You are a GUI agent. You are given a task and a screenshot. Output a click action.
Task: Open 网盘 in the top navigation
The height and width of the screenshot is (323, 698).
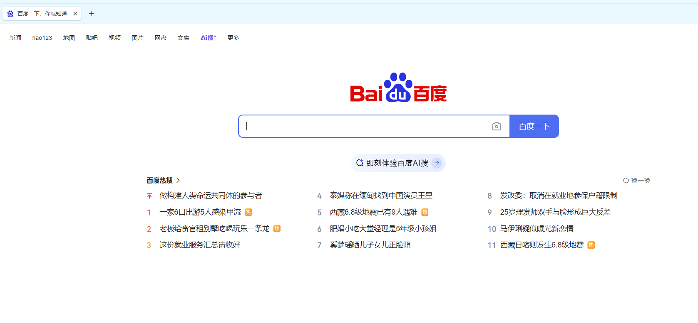[x=160, y=38]
